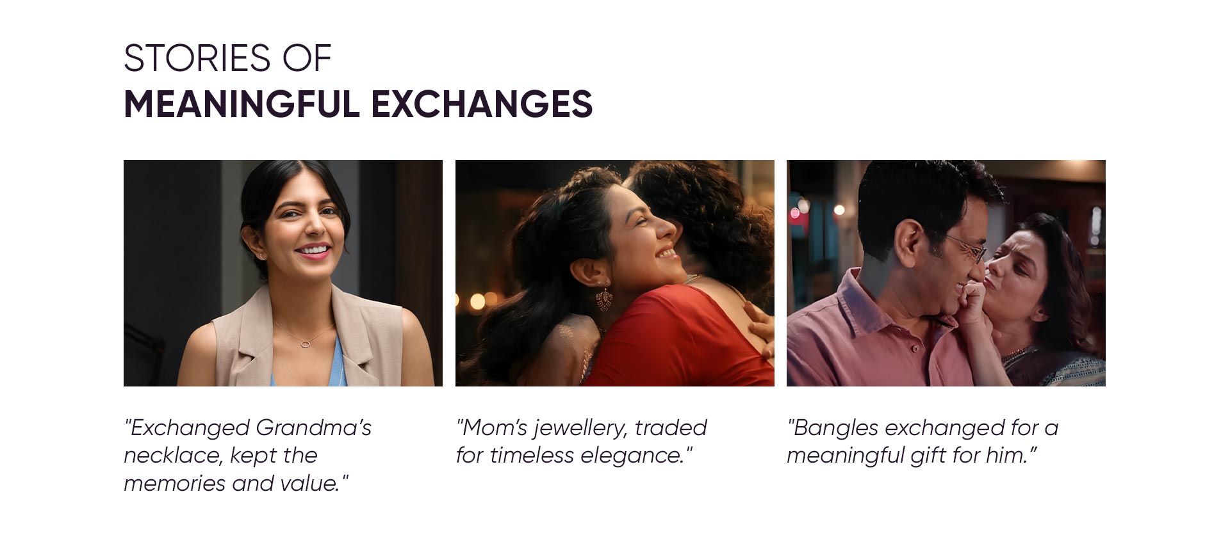Click the "meaningful gift for him." caption line
The width and height of the screenshot is (1230, 533).
[912, 456]
